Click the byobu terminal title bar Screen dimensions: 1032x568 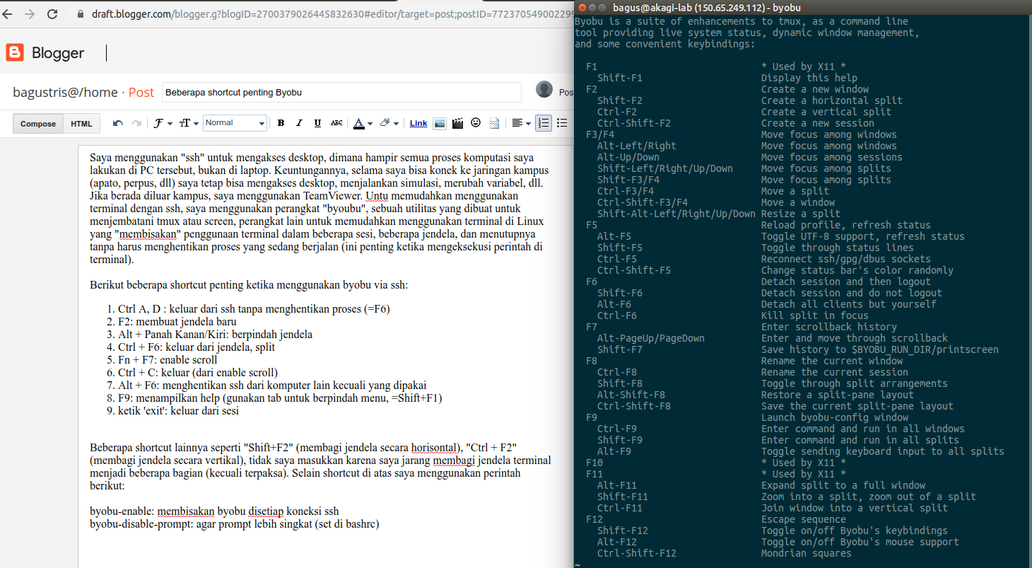(803, 7)
